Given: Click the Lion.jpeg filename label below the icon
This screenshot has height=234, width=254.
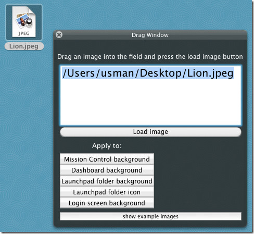Looking at the screenshot, I should (x=24, y=46).
